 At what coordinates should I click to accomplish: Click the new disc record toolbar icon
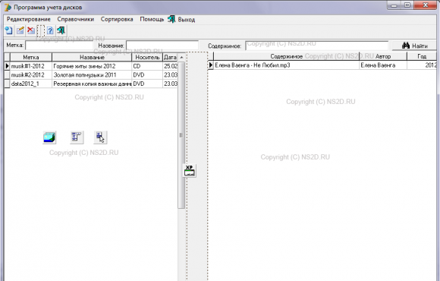coord(9,30)
